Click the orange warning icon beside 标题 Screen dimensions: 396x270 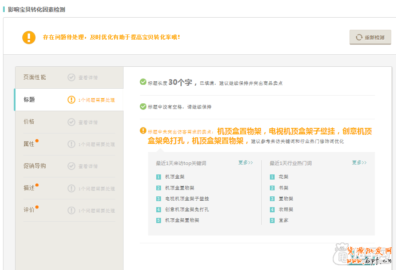tap(71, 100)
